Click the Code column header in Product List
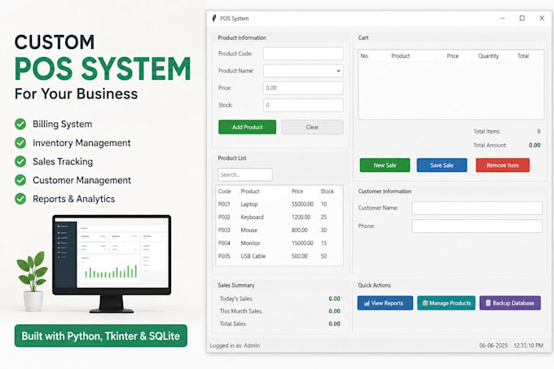554x369 pixels. tap(224, 191)
